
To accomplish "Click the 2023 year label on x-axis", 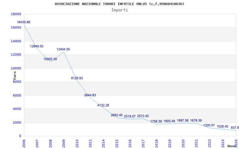I will pyautogui.click(x=223, y=143).
